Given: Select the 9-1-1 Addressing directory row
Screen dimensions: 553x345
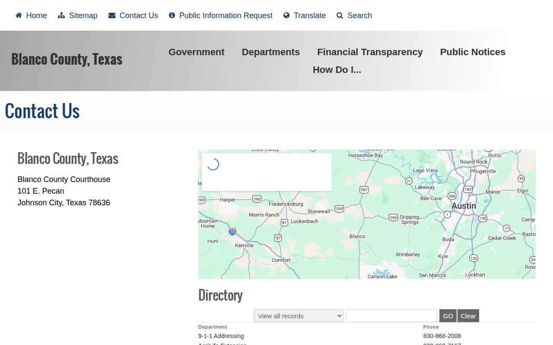Looking at the screenshot, I should tap(367, 336).
